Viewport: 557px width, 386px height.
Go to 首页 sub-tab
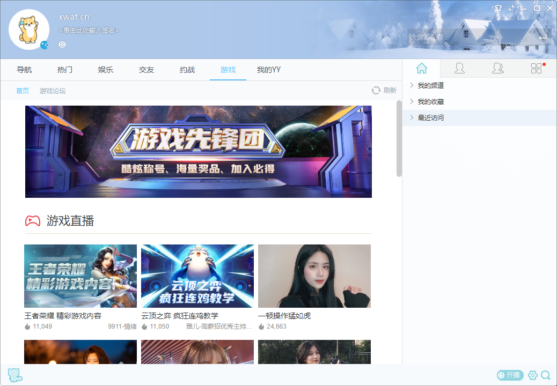(23, 91)
